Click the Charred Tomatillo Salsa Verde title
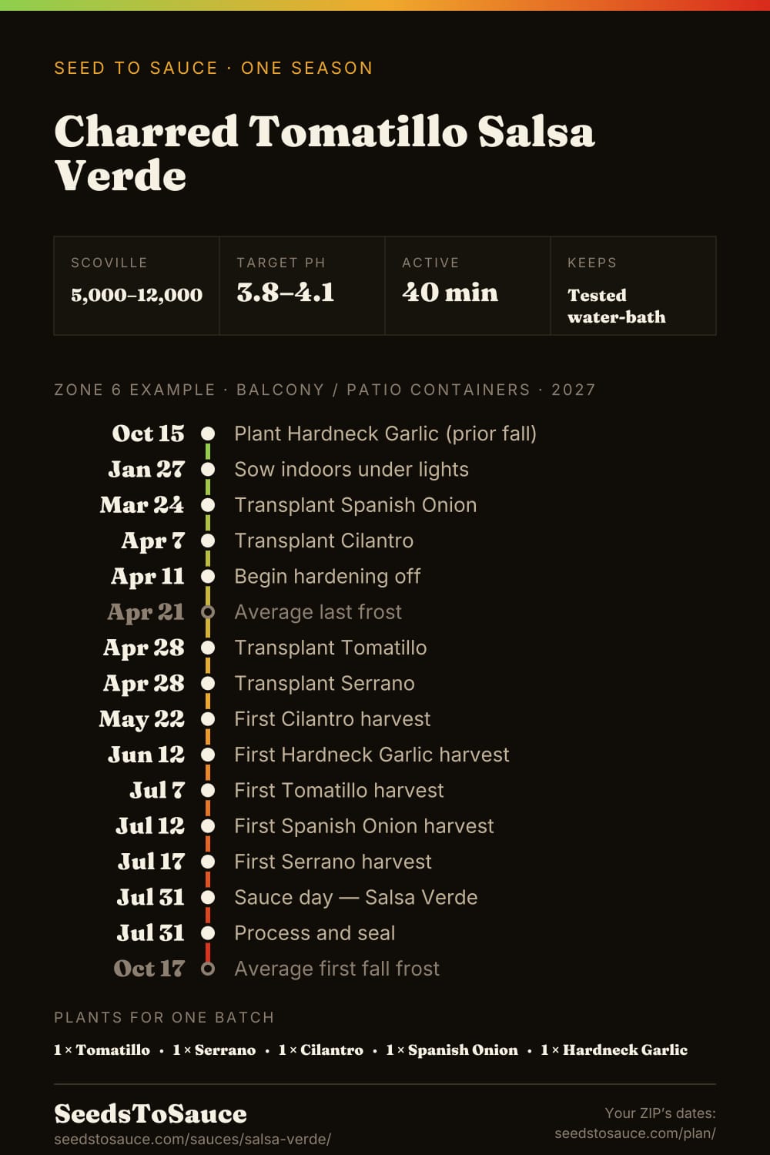The height and width of the screenshot is (1155, 770). tap(324, 152)
